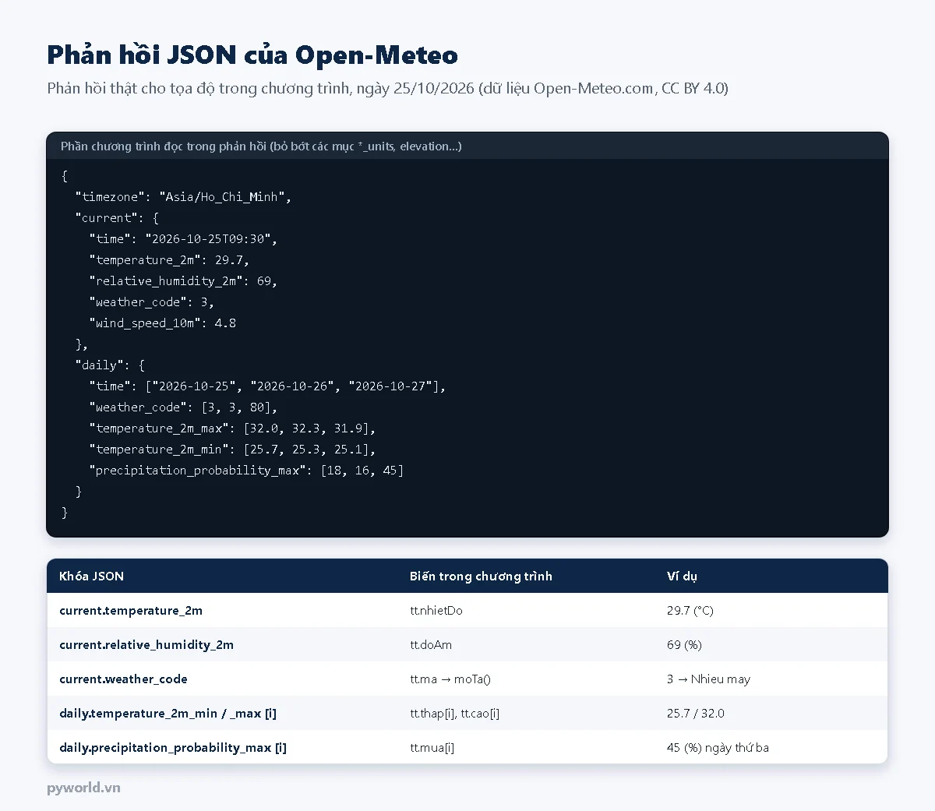Screen dimensions: 935x811
Task: Click the cell '25.7 / 32.0'
Action: pos(696,714)
